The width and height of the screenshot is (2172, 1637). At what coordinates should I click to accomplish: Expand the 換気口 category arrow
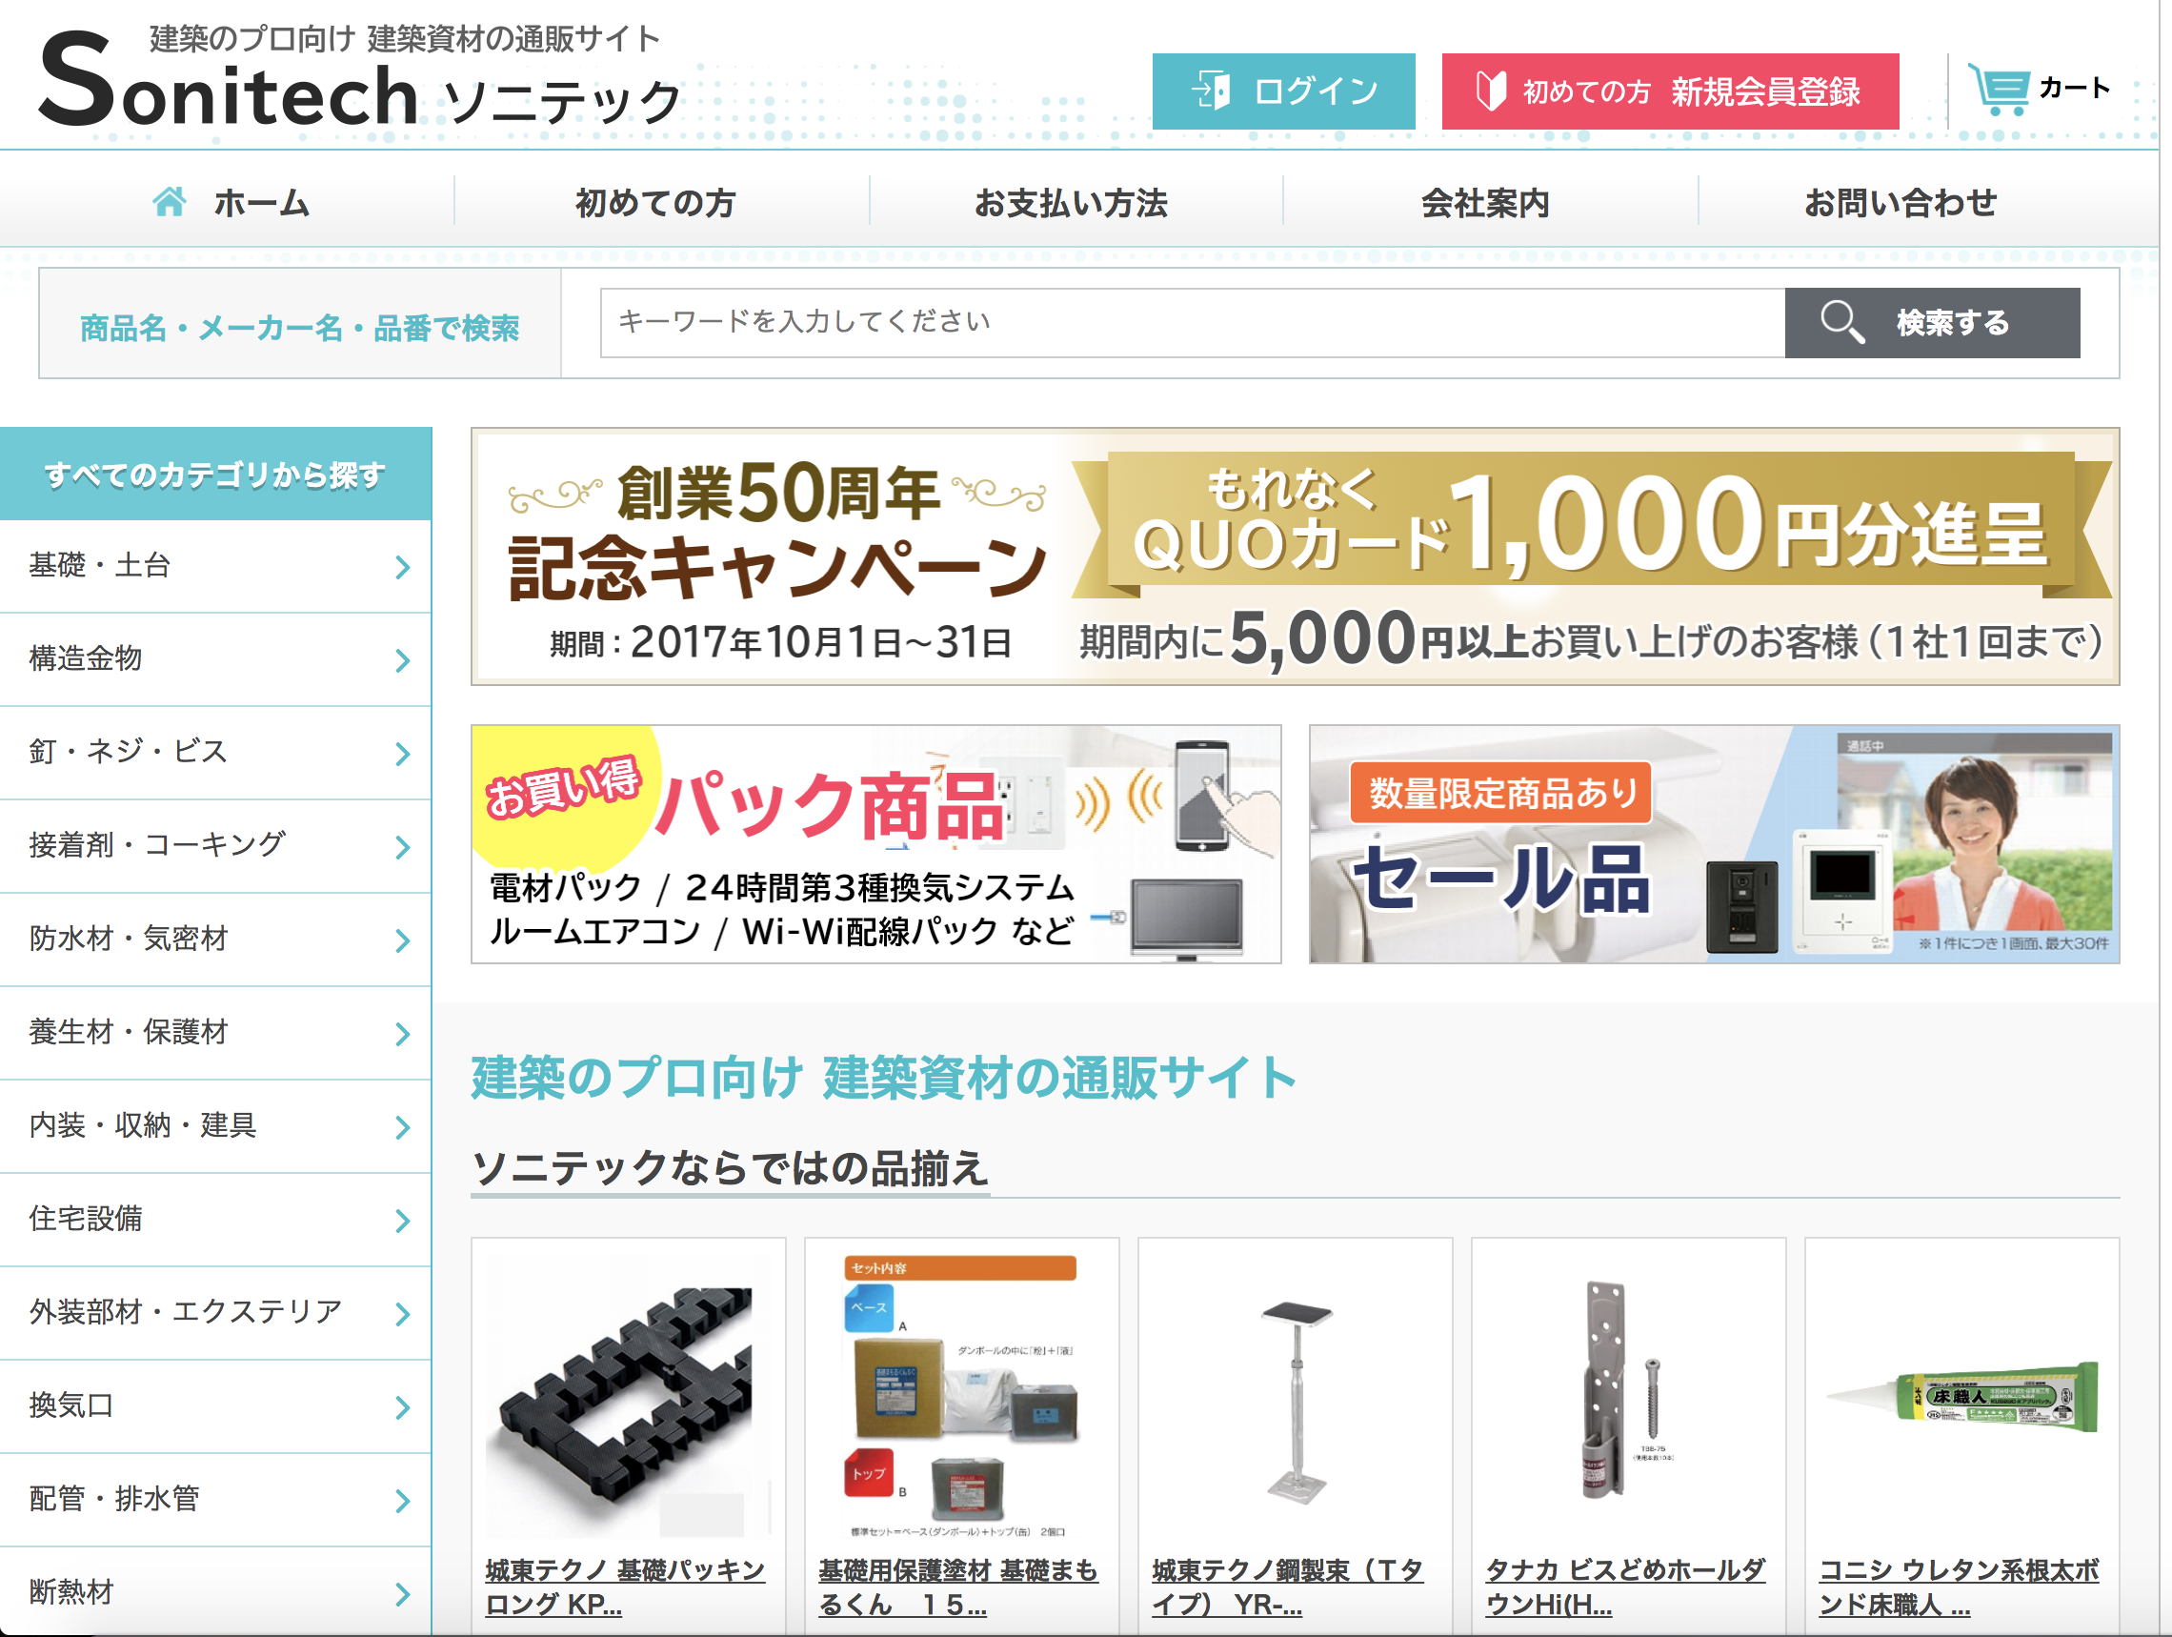pos(403,1407)
